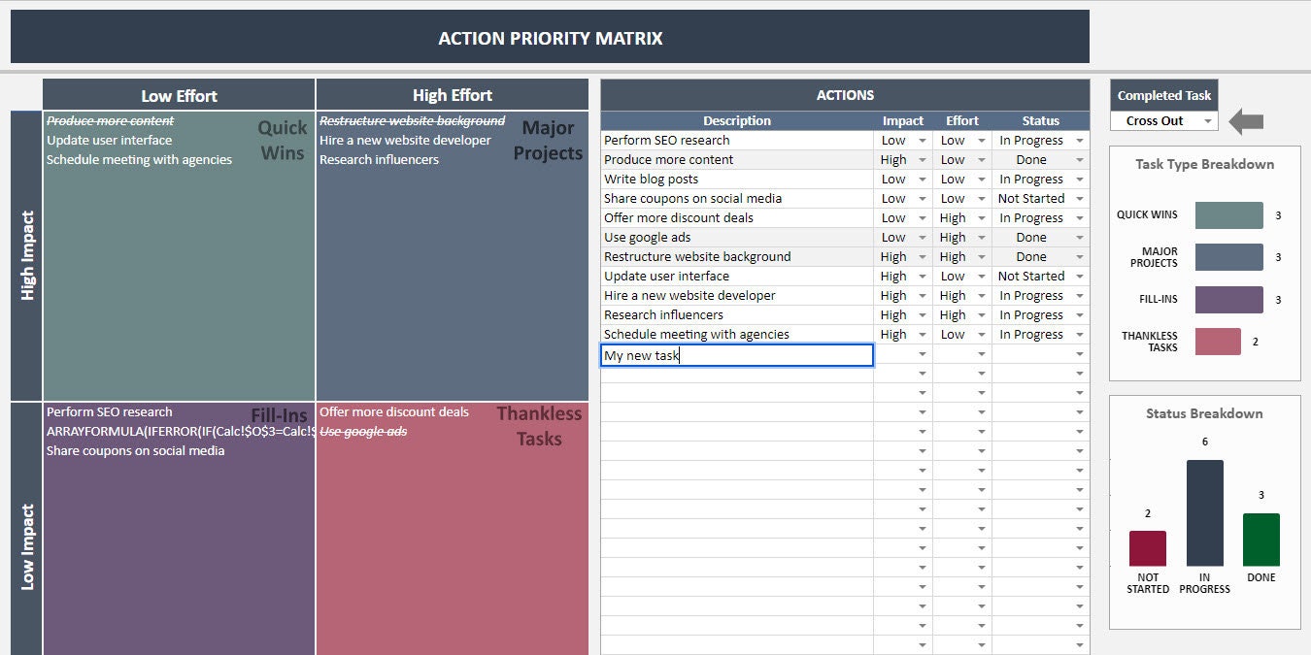Open the Effort dropdown for Hire a new website developer
This screenshot has width=1311, height=655.
point(980,295)
